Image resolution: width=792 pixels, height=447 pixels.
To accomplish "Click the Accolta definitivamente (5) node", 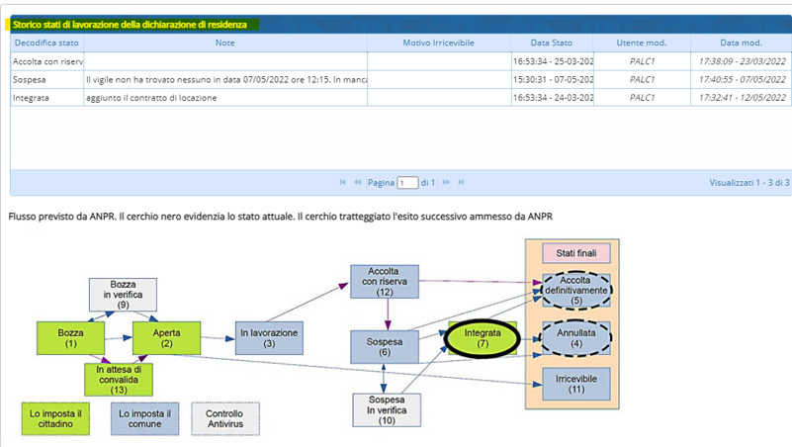I will pyautogui.click(x=576, y=291).
